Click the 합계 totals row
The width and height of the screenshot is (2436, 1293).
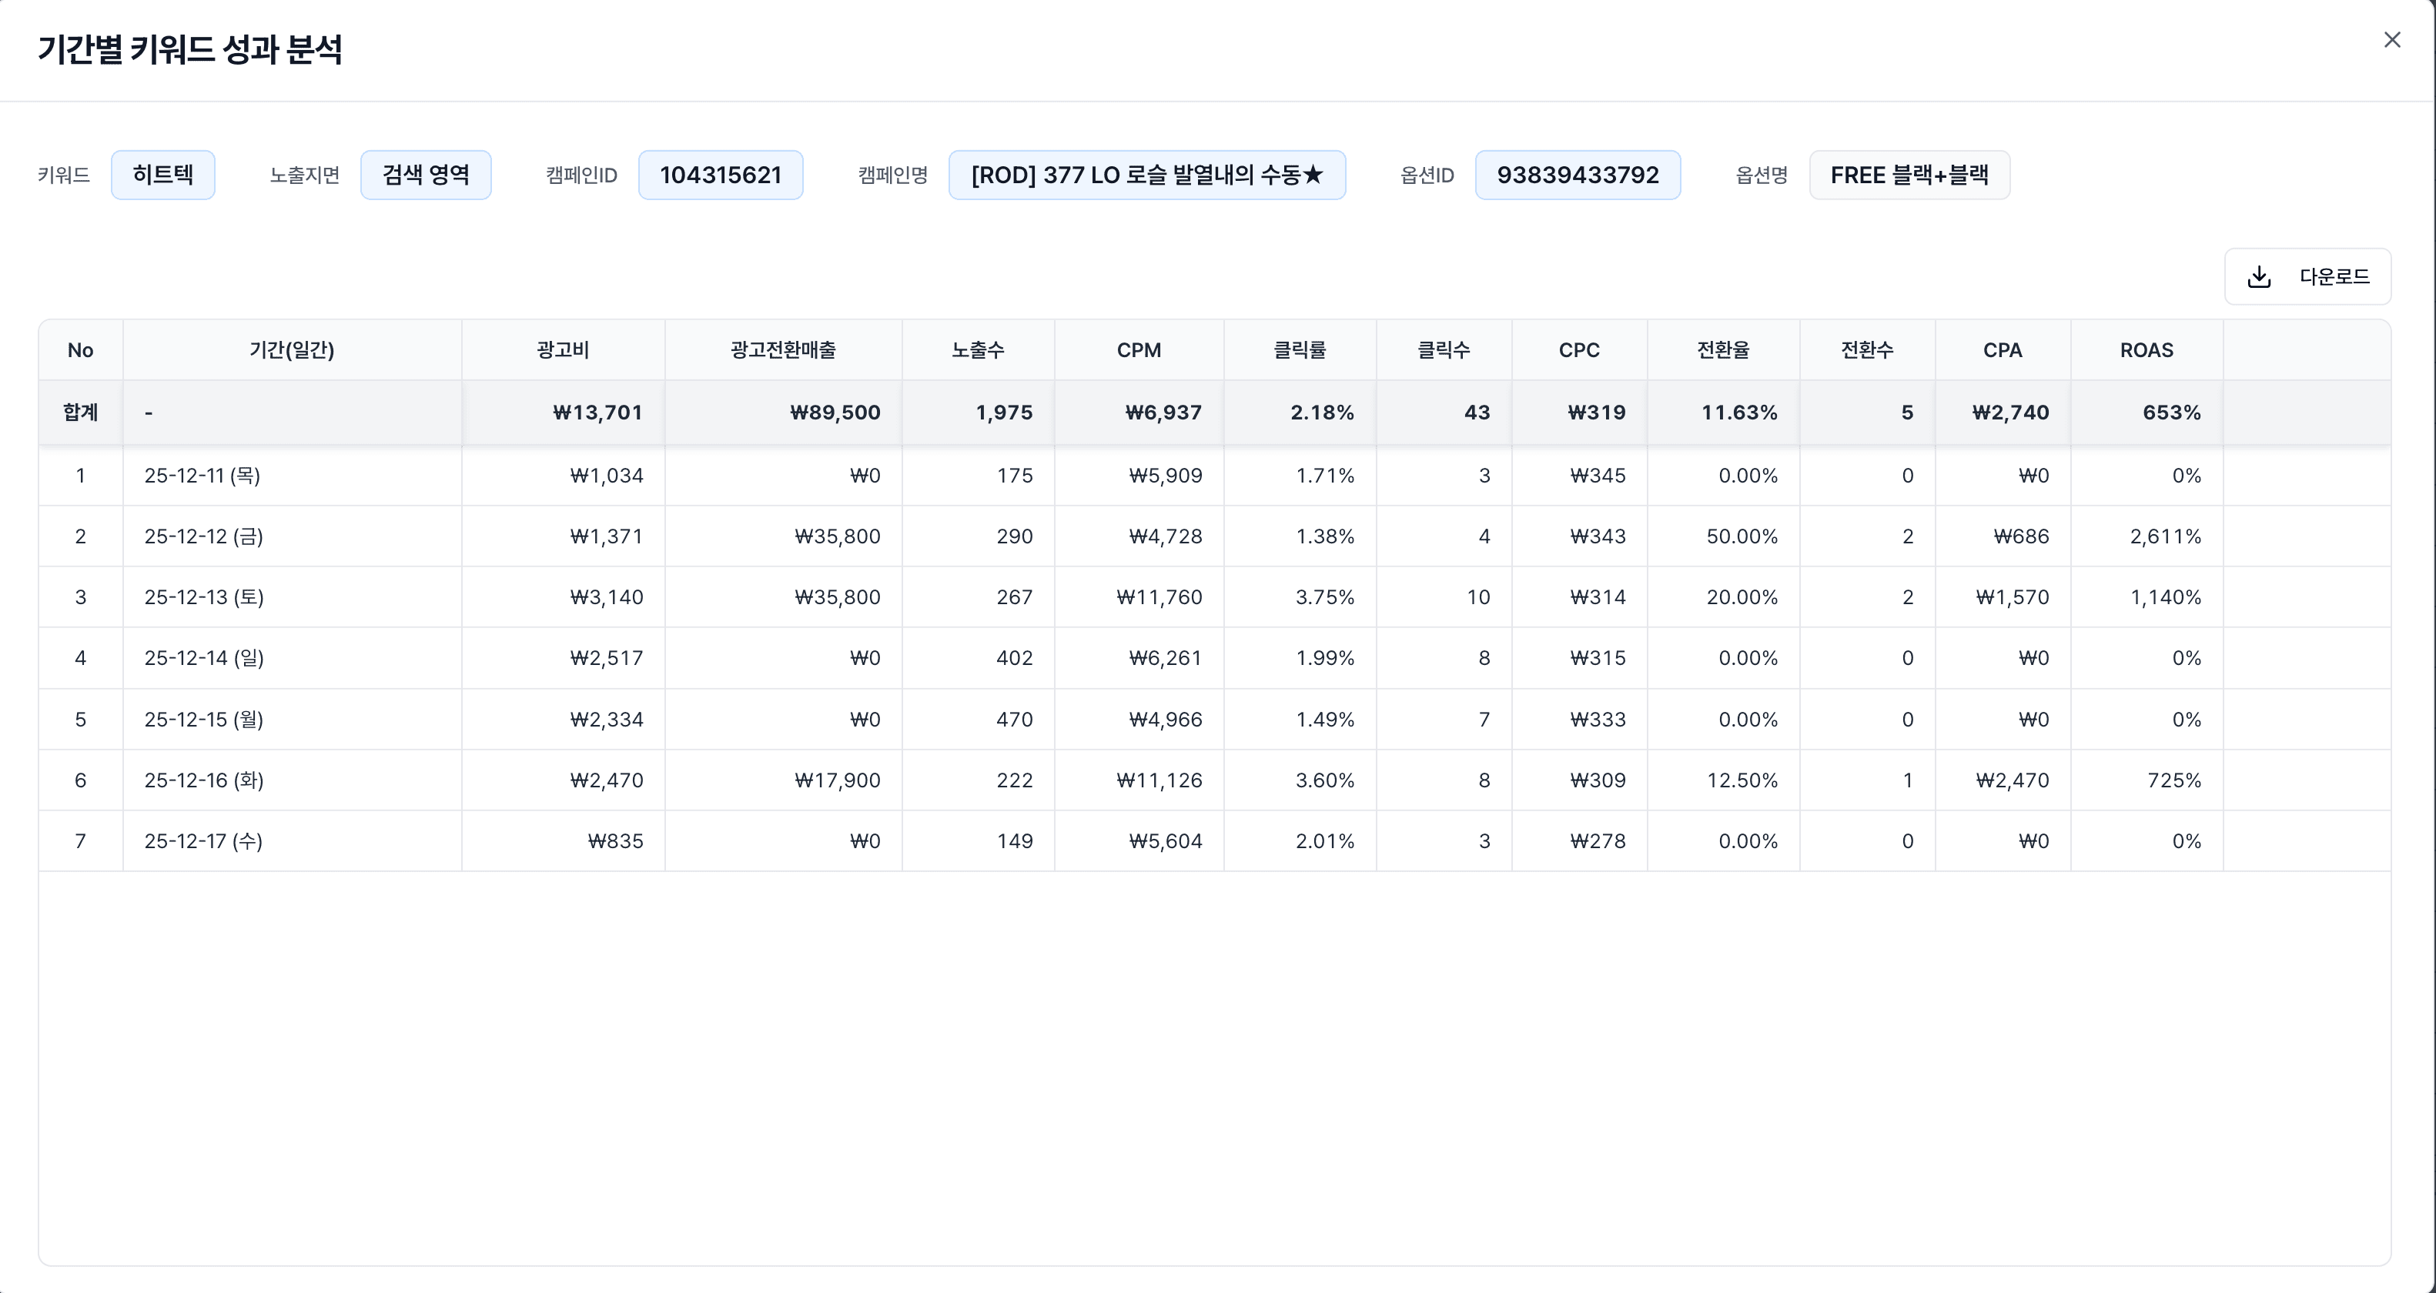tap(80, 412)
